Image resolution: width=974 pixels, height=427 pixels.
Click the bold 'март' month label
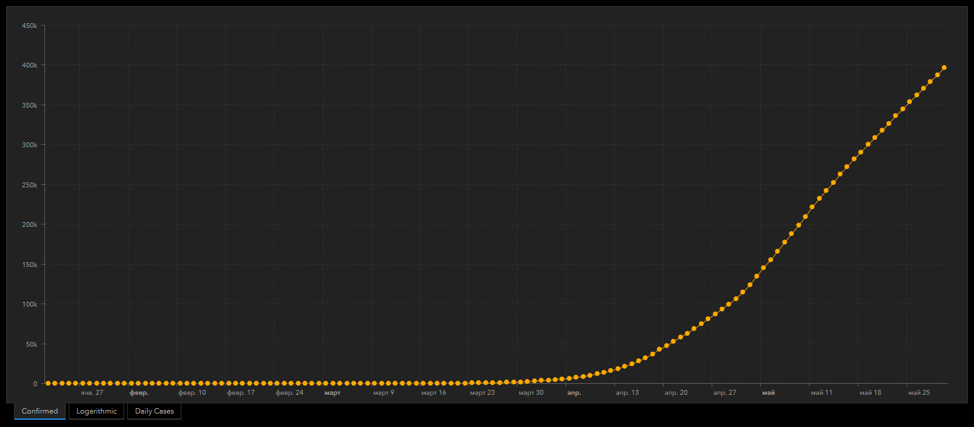click(x=332, y=392)
